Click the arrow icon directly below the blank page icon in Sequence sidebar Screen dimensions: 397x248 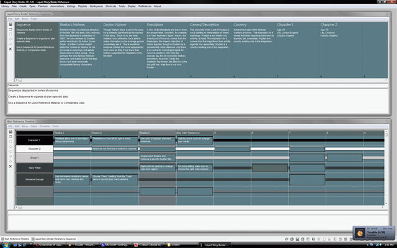pyautogui.click(x=11, y=39)
